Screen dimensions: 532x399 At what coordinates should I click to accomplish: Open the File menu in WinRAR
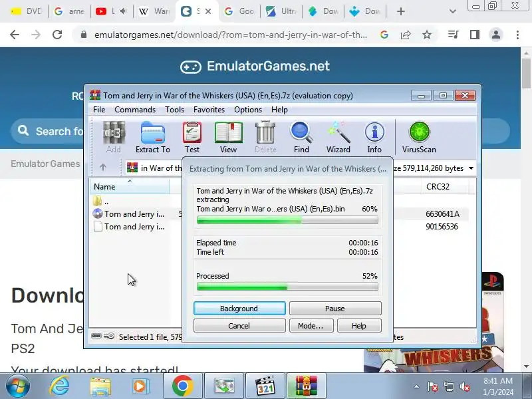tap(99, 110)
